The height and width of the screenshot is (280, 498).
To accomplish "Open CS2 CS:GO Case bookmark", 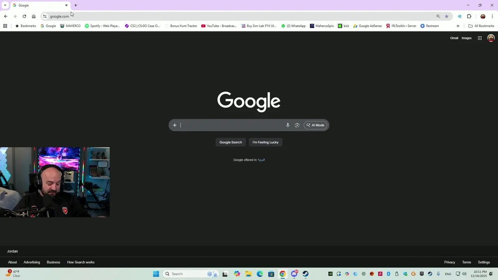I will [142, 26].
